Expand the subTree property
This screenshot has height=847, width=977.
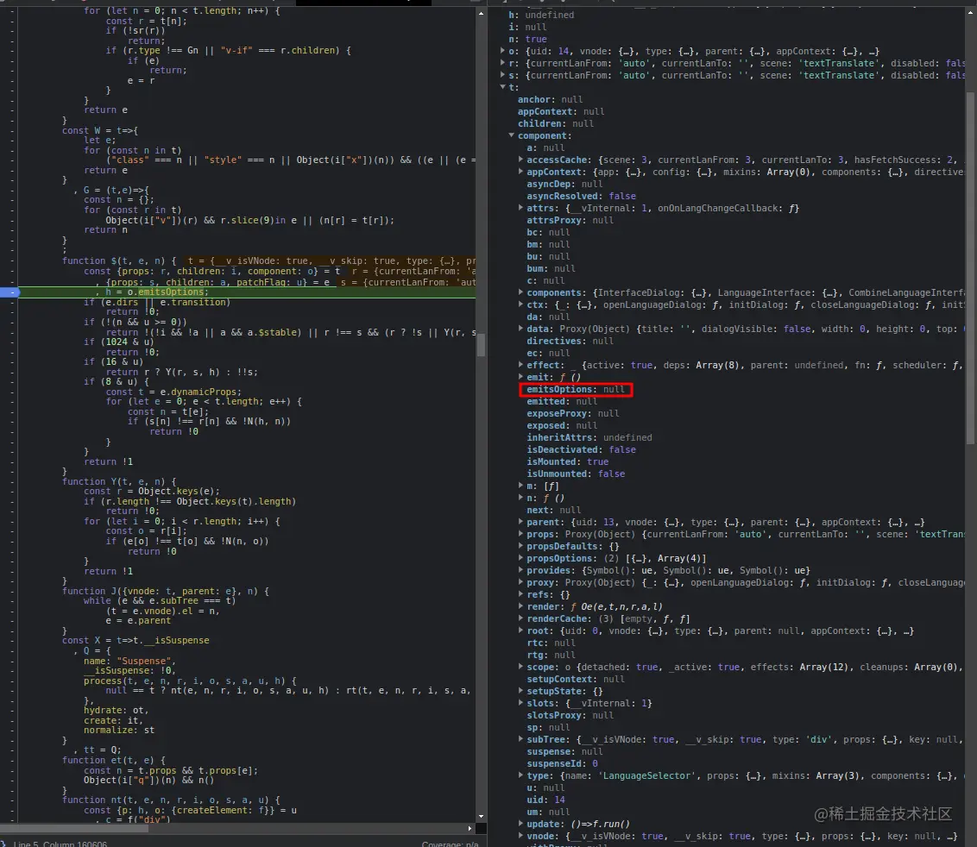point(521,739)
